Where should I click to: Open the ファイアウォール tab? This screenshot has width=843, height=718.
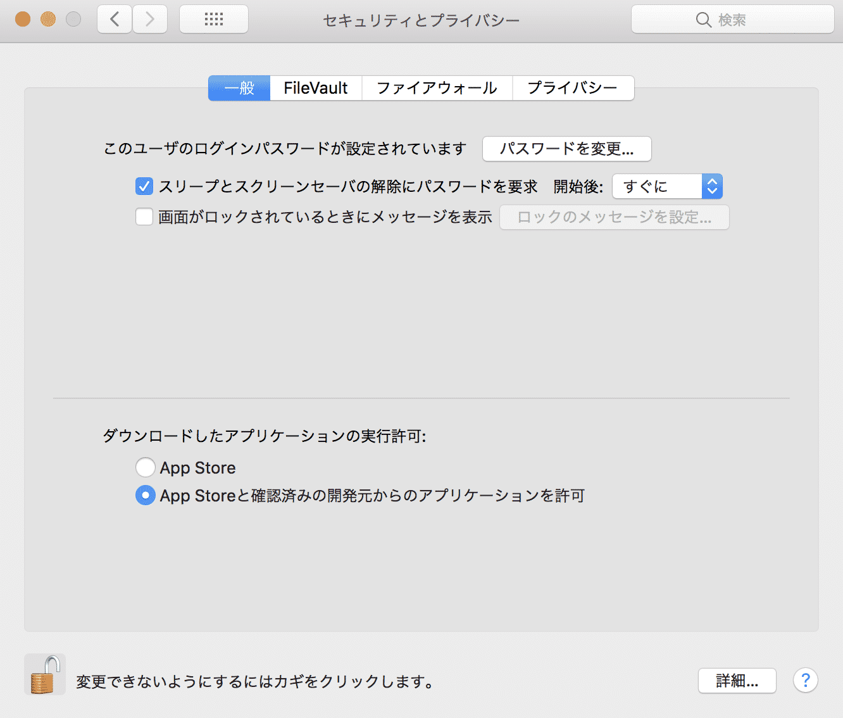tap(437, 88)
